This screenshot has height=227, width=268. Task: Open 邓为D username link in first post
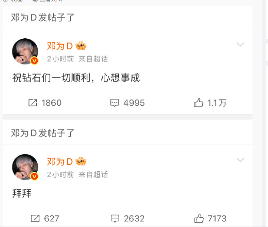(60, 46)
